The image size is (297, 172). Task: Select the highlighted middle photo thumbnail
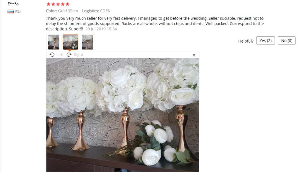(x=70, y=42)
